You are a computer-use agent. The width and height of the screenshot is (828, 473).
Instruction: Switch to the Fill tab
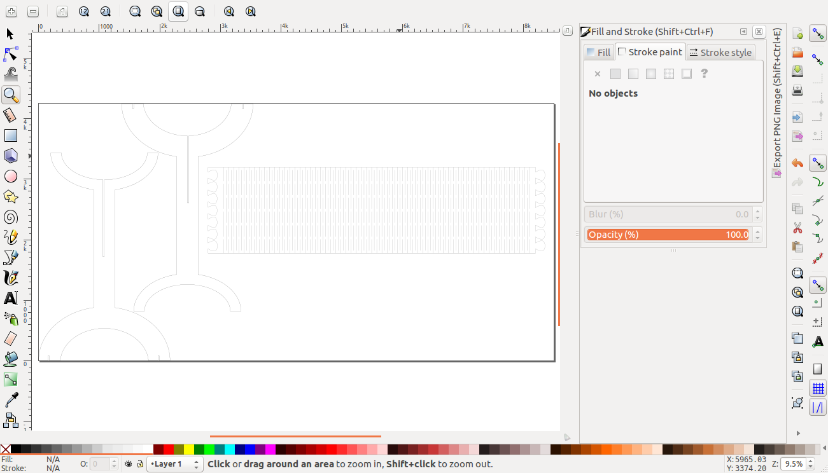pyautogui.click(x=599, y=52)
